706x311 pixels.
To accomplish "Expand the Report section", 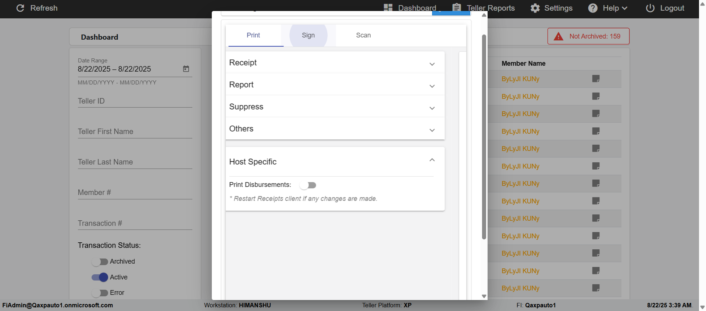I will (335, 84).
